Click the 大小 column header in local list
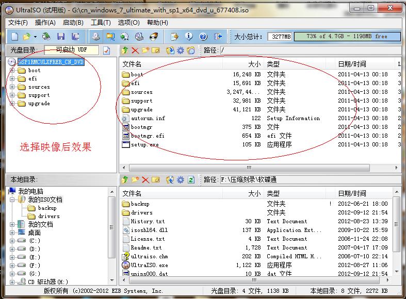Screen dimensions: 406x299 click(254, 193)
